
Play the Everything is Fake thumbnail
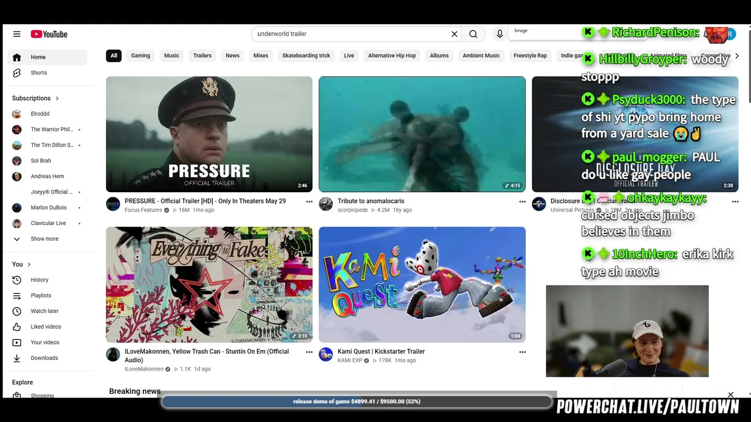click(x=209, y=285)
